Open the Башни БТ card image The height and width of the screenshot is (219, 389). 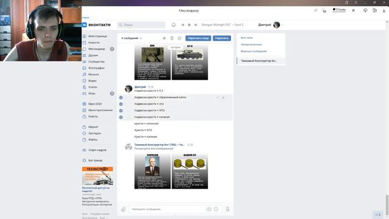[x=190, y=171]
